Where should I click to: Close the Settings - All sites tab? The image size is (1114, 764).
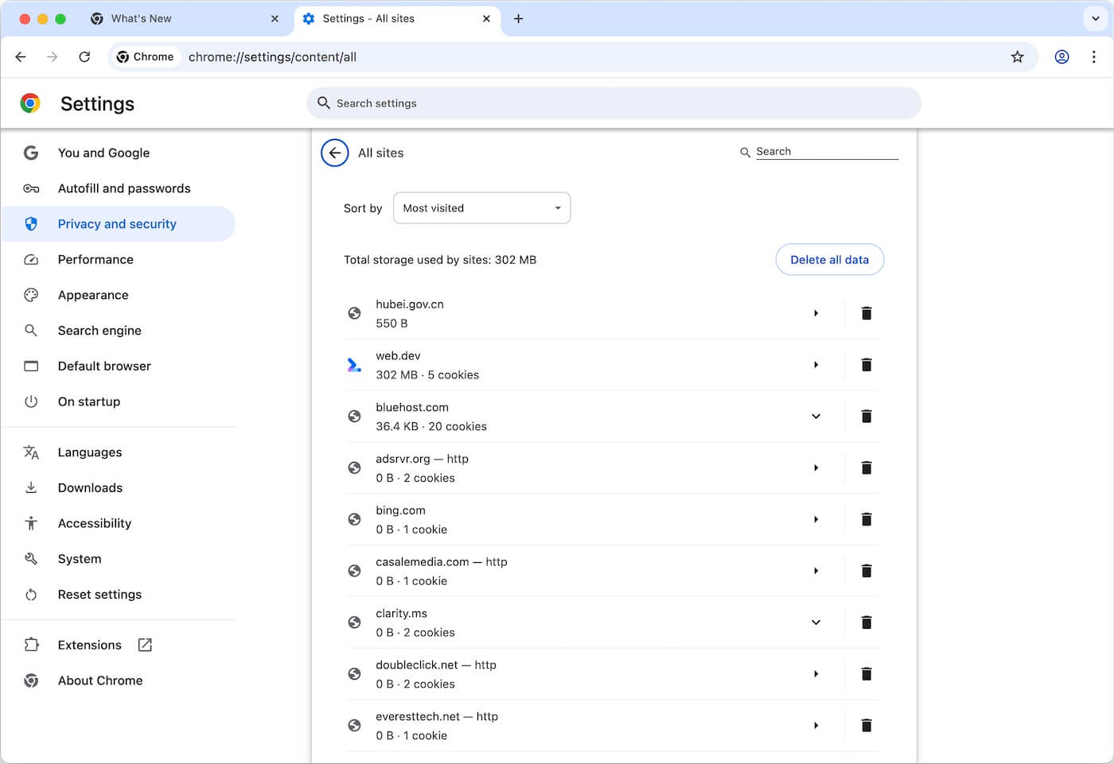486,18
